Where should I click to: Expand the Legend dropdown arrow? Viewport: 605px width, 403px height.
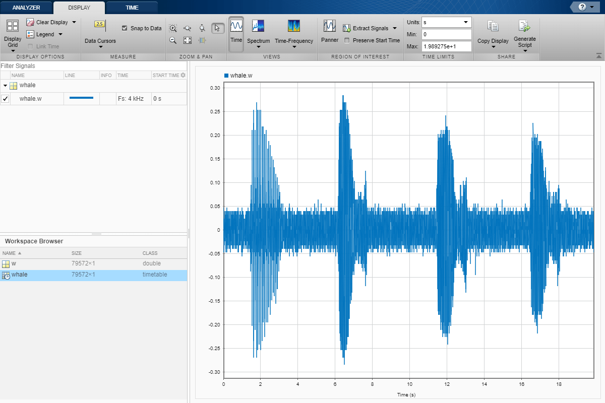[60, 34]
